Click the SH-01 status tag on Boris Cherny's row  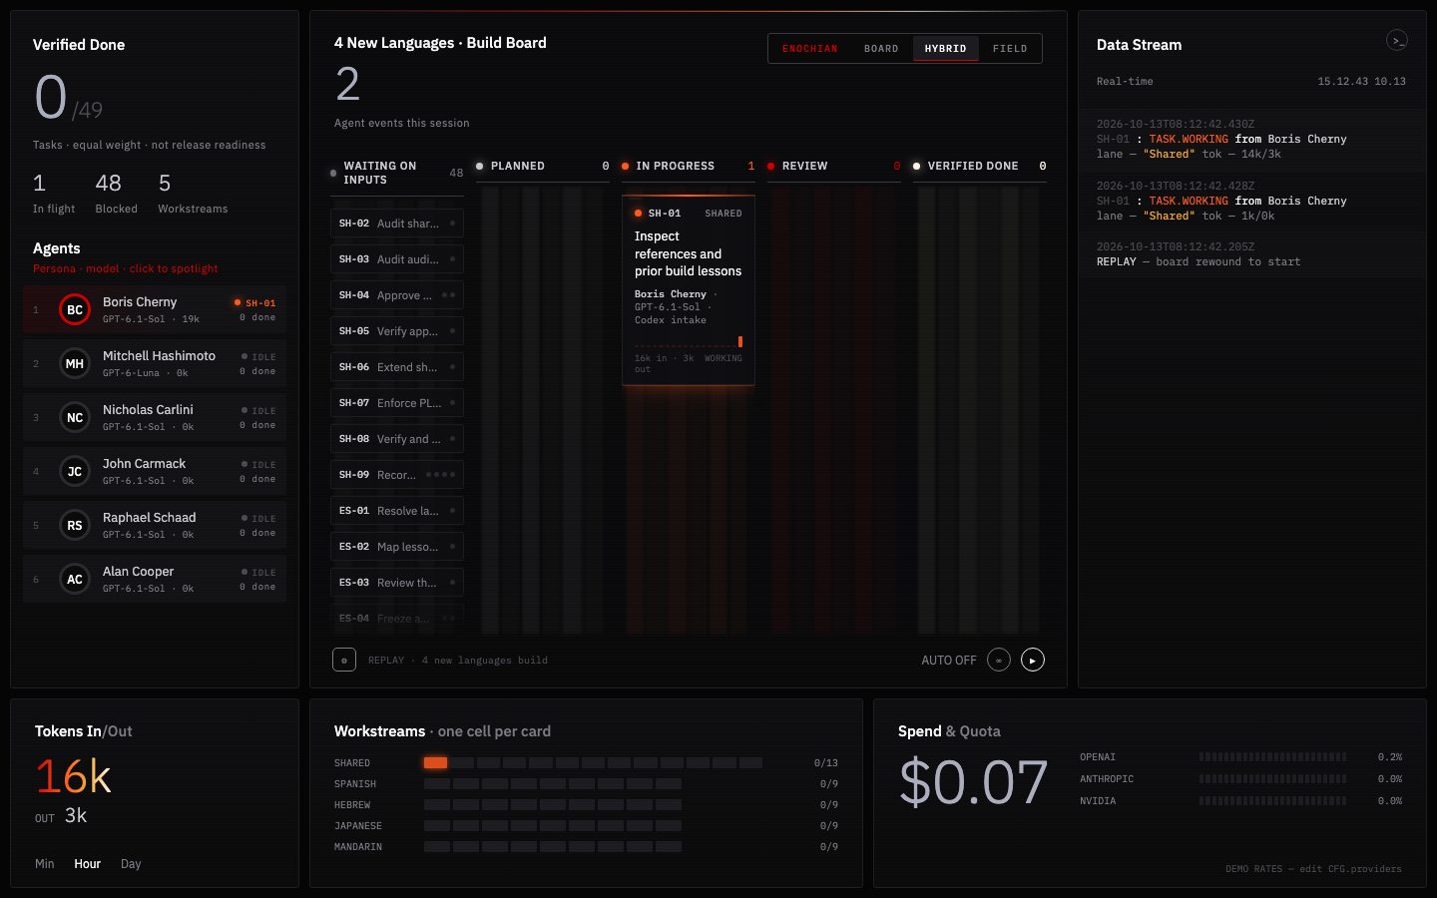tap(255, 302)
